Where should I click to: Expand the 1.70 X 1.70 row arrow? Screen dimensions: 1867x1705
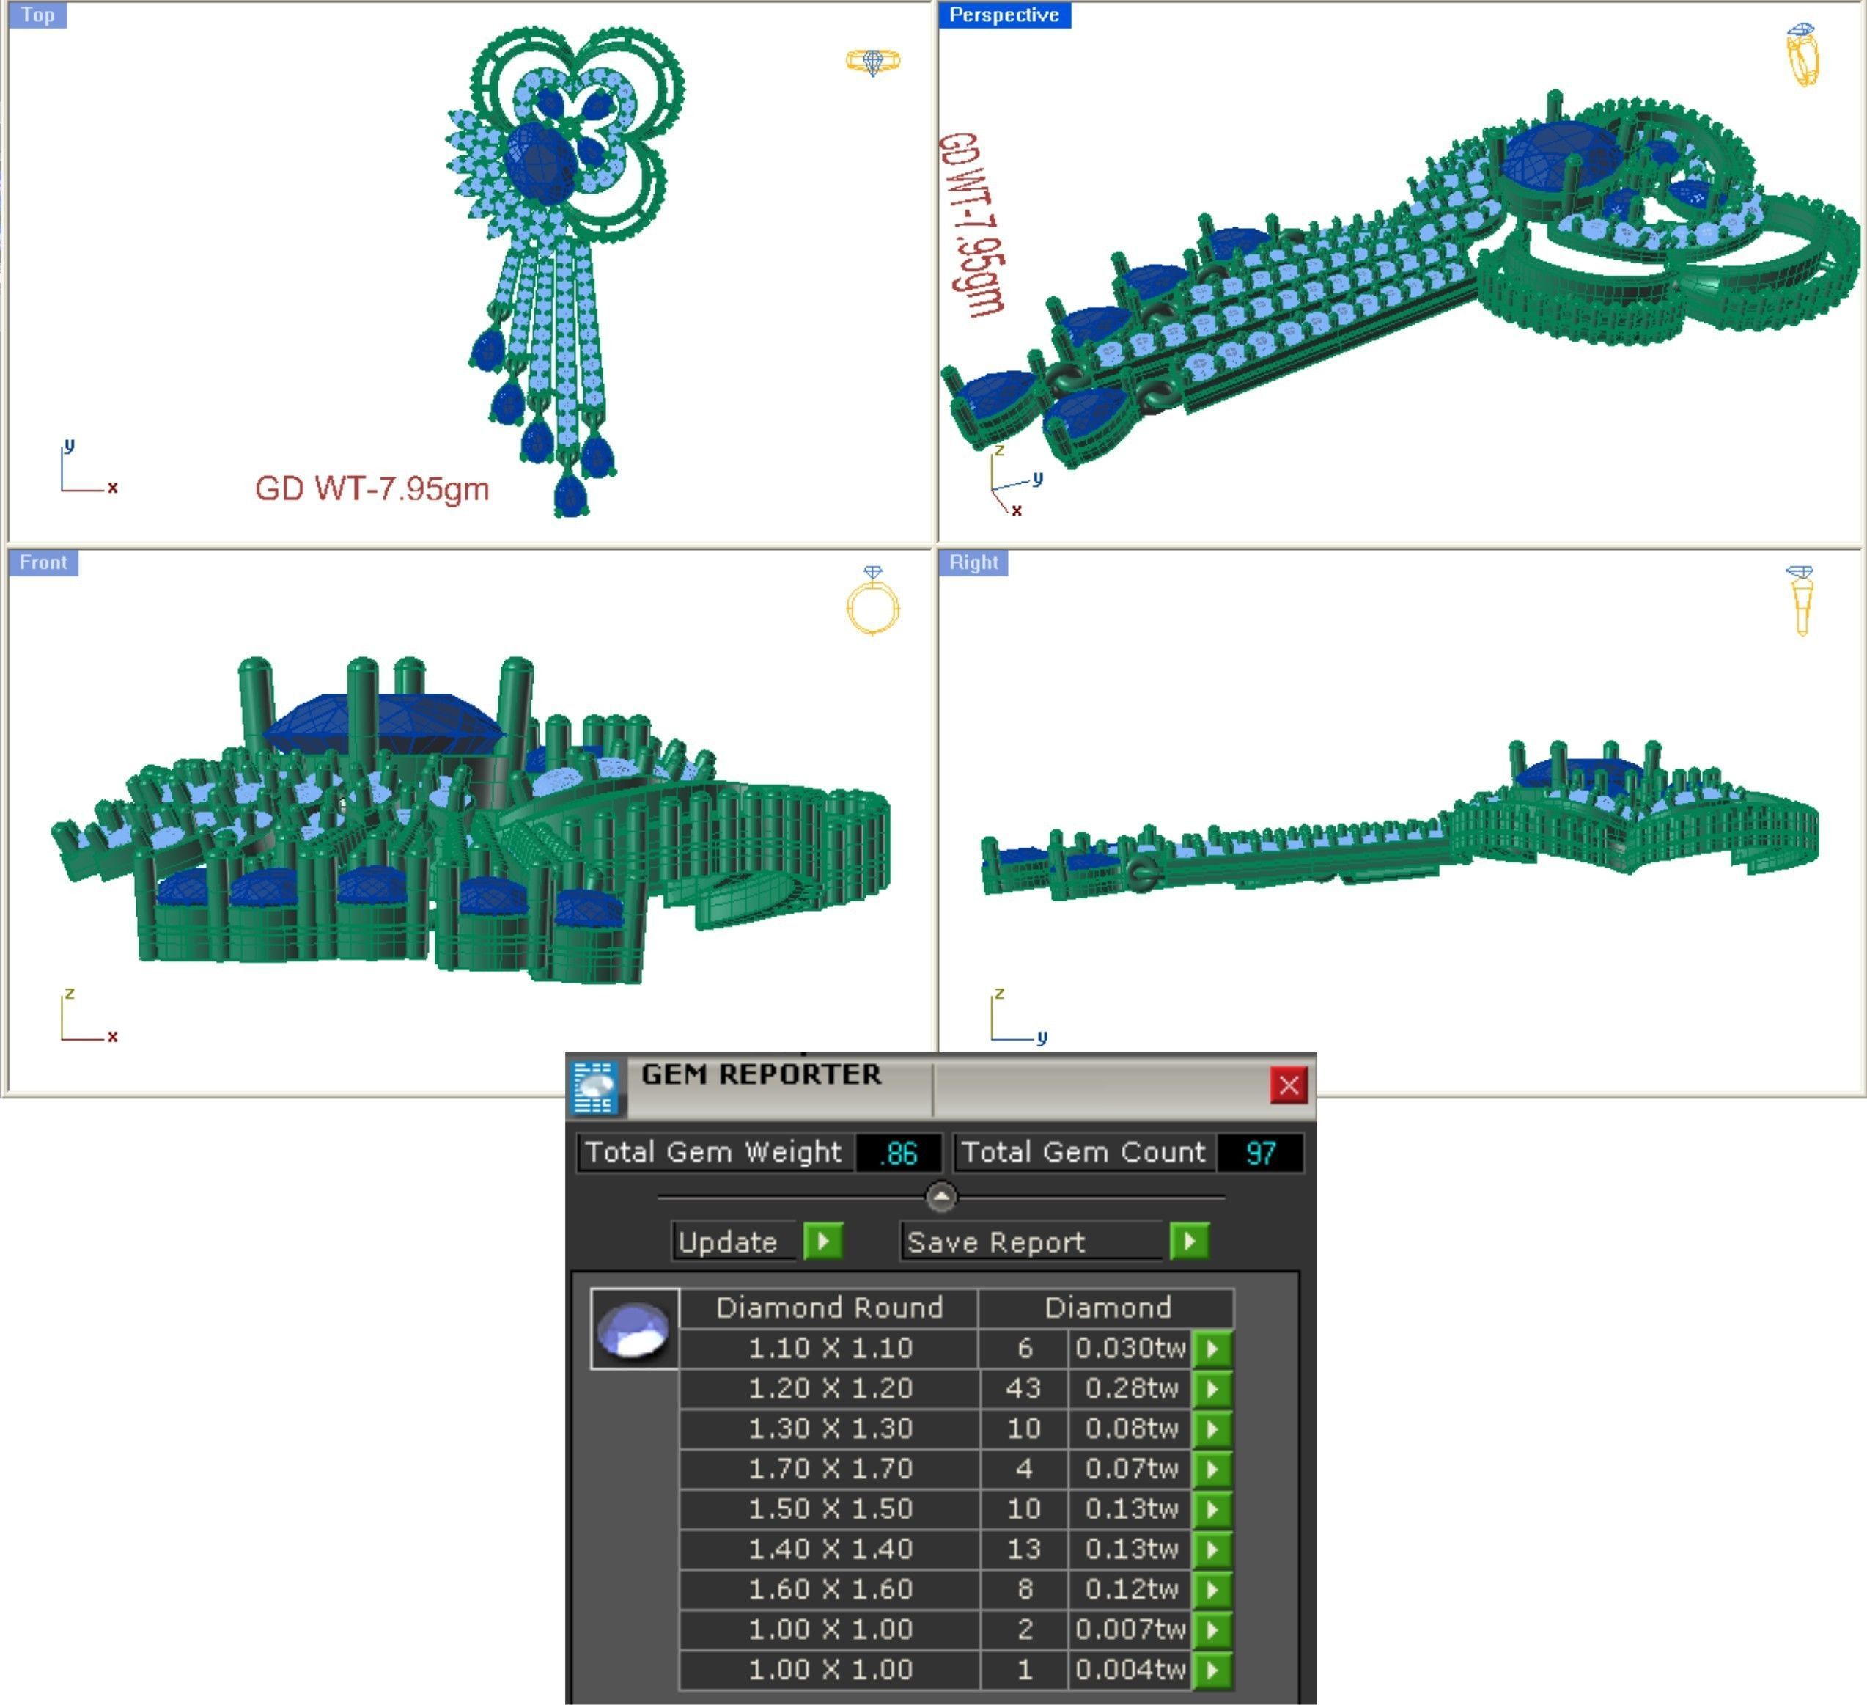[x=1212, y=1469]
